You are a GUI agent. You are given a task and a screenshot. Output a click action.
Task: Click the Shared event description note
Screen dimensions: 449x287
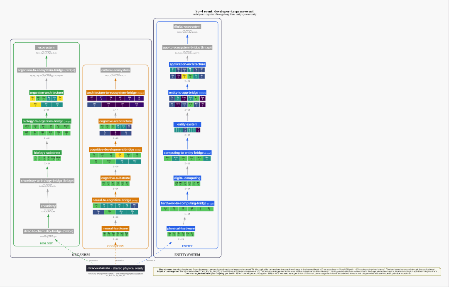297,271
